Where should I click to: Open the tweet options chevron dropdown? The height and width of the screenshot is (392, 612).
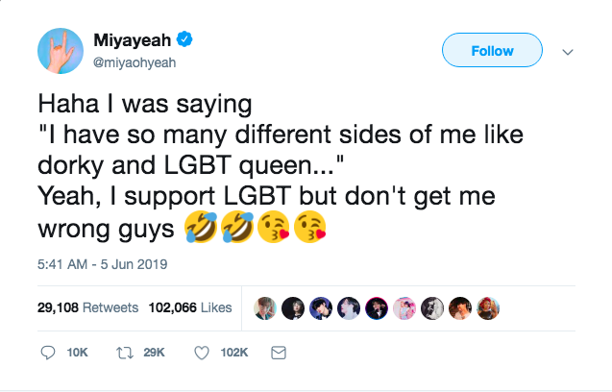coord(568,52)
